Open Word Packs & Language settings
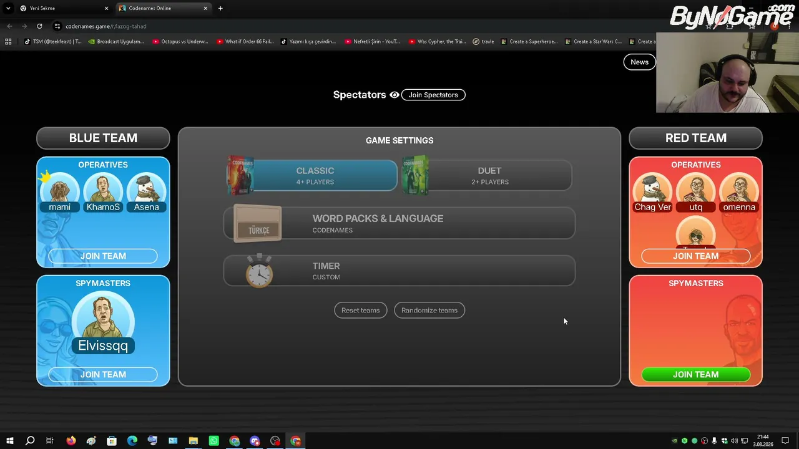The width and height of the screenshot is (799, 449). pyautogui.click(x=399, y=223)
